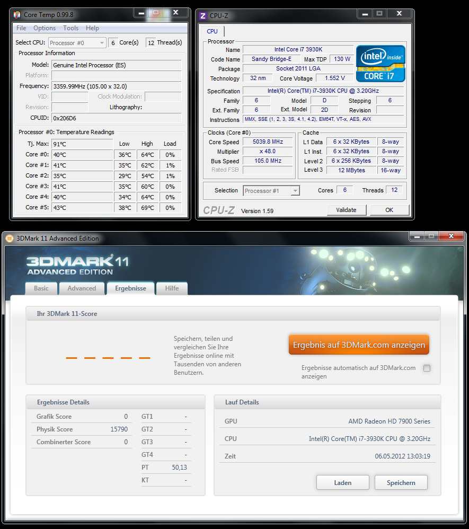This screenshot has height=529, width=469.
Task: Minimize the CPU-Z window
Action: tap(365, 14)
